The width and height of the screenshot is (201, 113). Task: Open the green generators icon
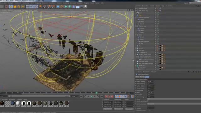tap(66, 7)
